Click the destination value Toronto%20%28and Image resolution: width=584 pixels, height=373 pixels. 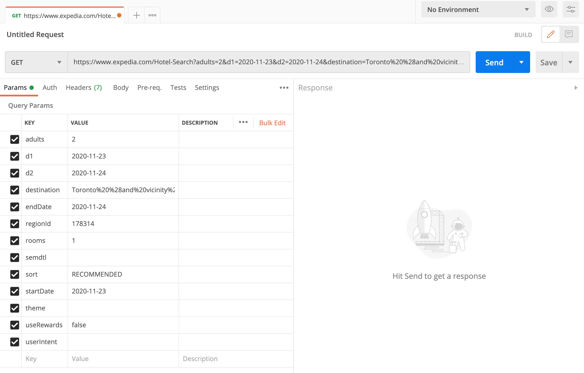click(x=123, y=190)
